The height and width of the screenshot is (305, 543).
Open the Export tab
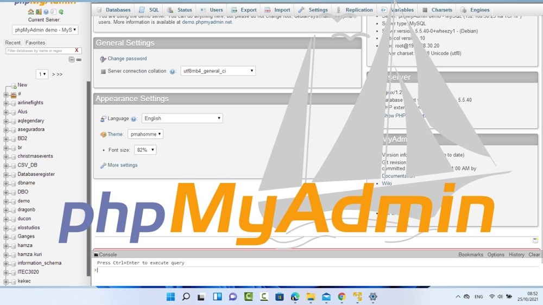click(x=244, y=10)
